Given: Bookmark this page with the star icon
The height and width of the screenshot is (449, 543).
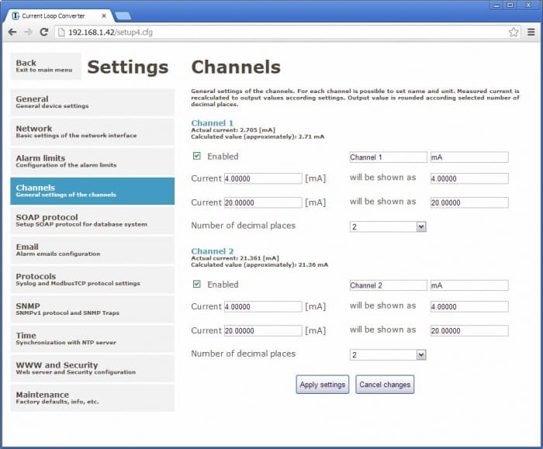Looking at the screenshot, I should pos(513,32).
